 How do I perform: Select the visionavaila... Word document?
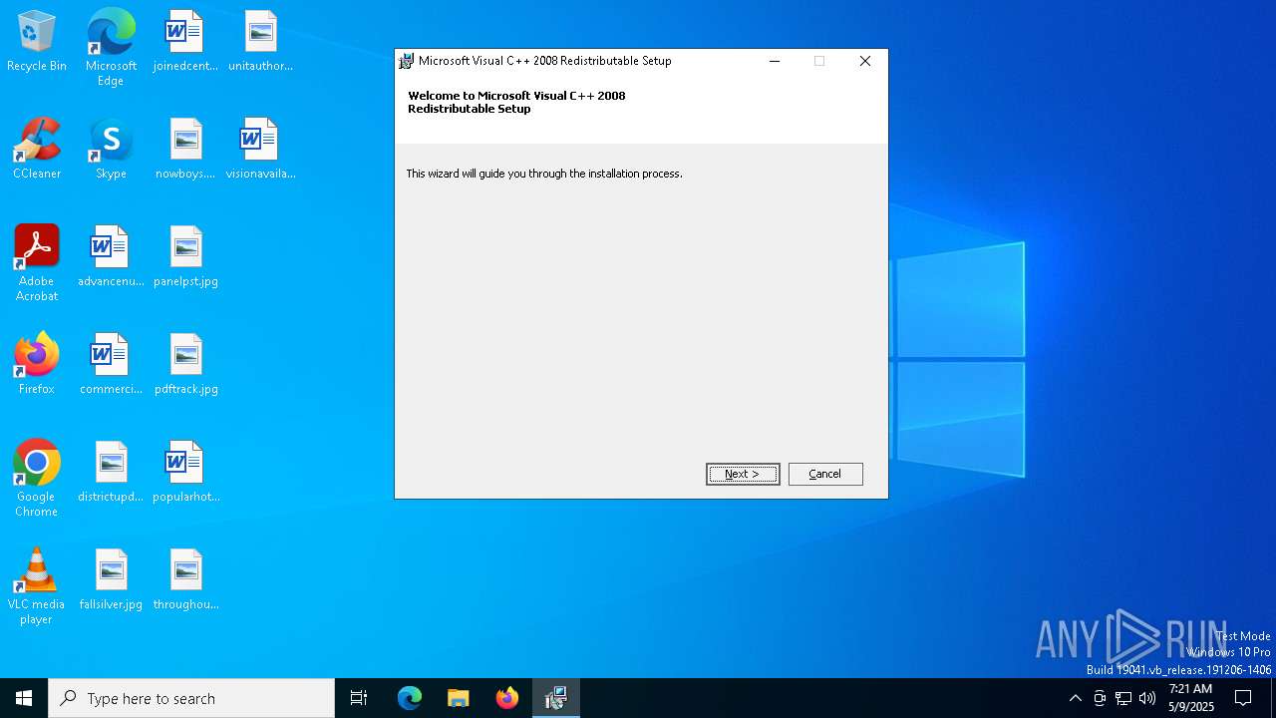click(260, 149)
